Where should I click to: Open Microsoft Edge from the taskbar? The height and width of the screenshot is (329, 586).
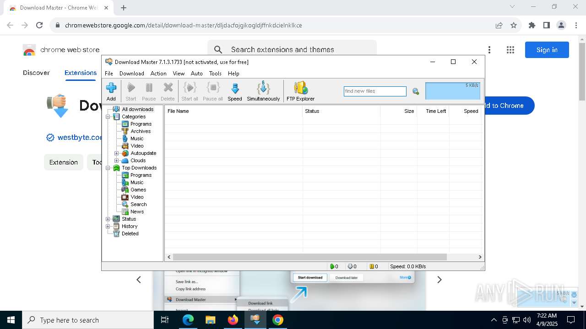188,320
